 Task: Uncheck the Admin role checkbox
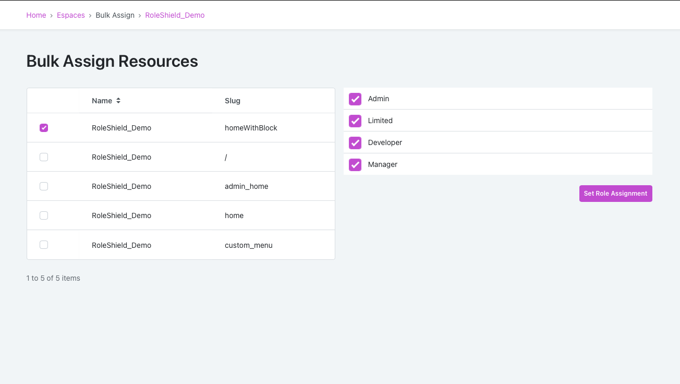coord(355,99)
